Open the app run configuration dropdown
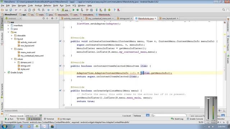 pos(66,10)
